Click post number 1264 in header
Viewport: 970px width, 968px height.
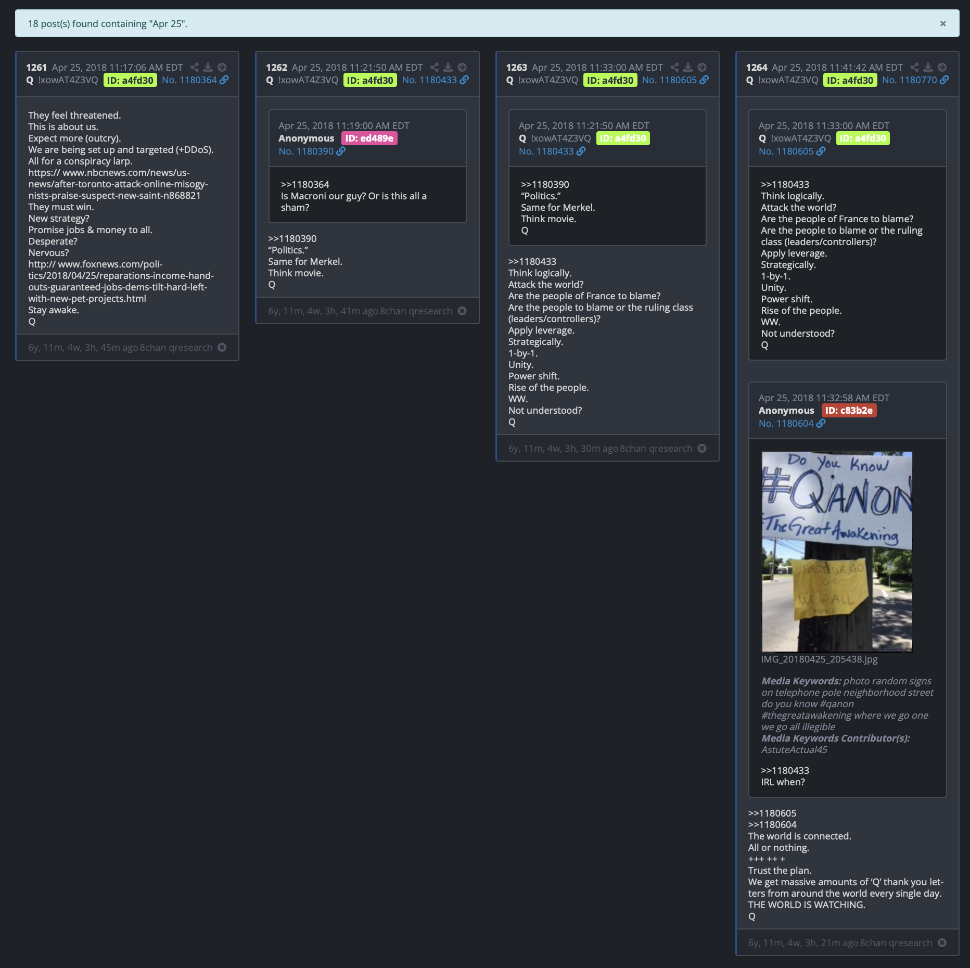point(757,68)
